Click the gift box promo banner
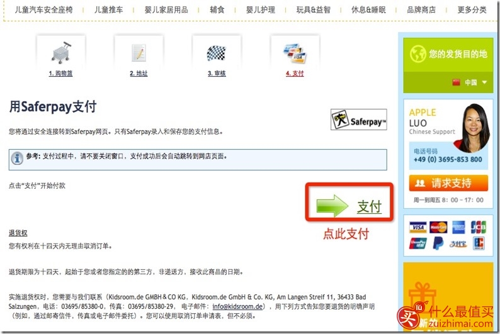The image size is (500, 334). (448, 296)
